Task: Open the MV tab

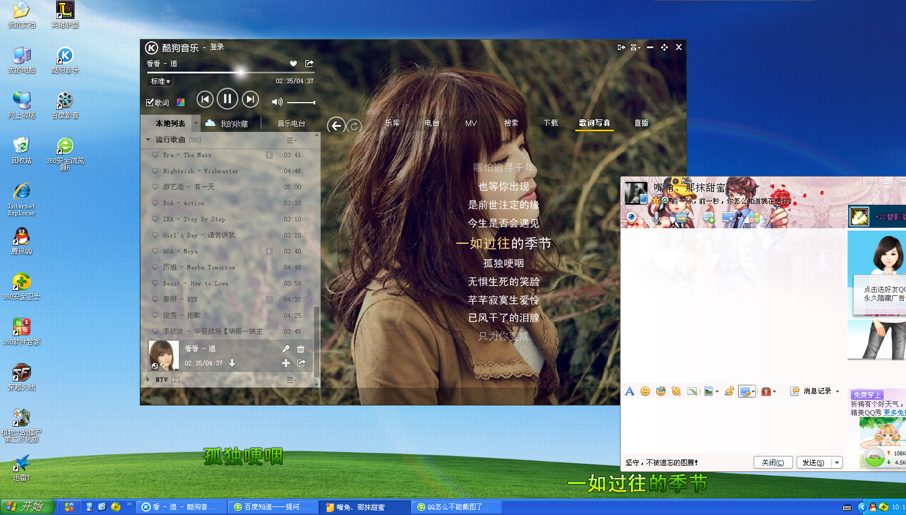Action: (471, 123)
